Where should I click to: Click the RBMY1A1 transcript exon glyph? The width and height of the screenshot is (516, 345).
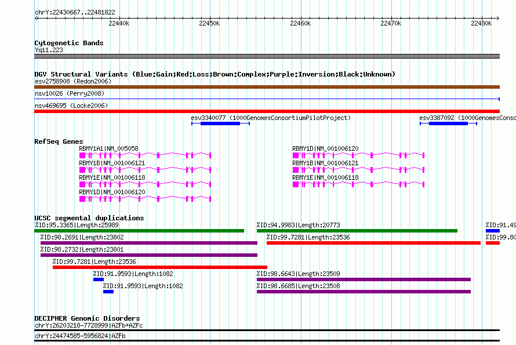(x=145, y=155)
